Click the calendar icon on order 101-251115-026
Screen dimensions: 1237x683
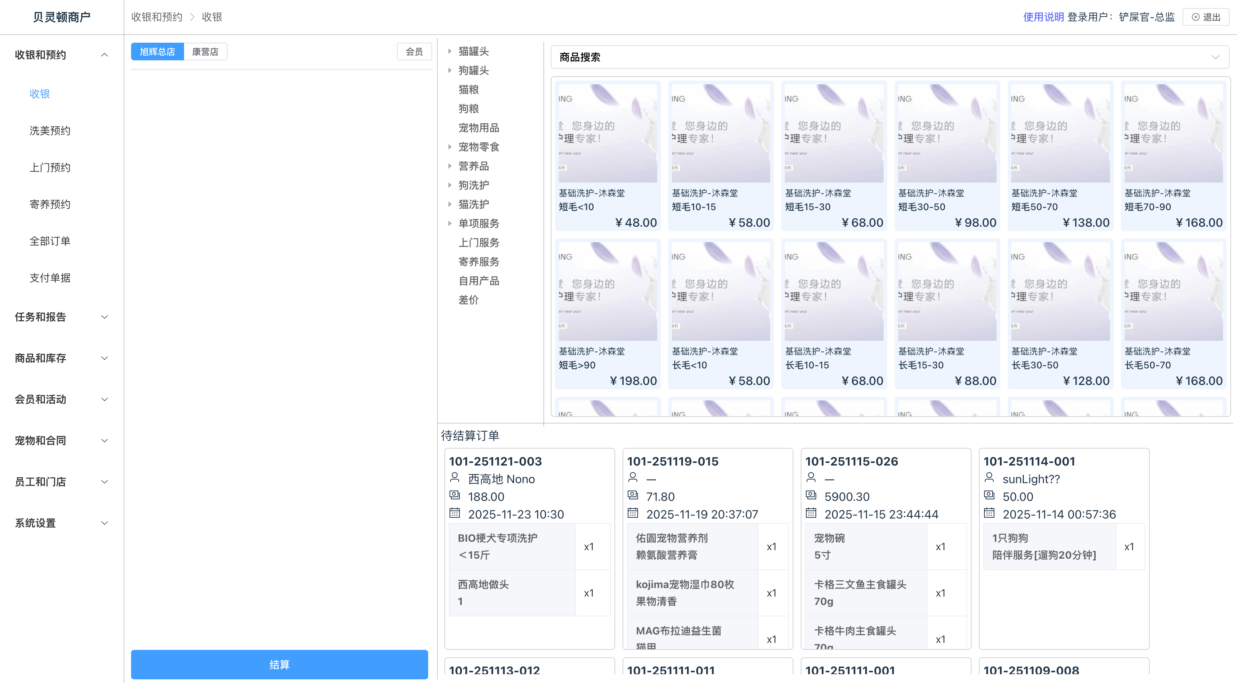(811, 513)
